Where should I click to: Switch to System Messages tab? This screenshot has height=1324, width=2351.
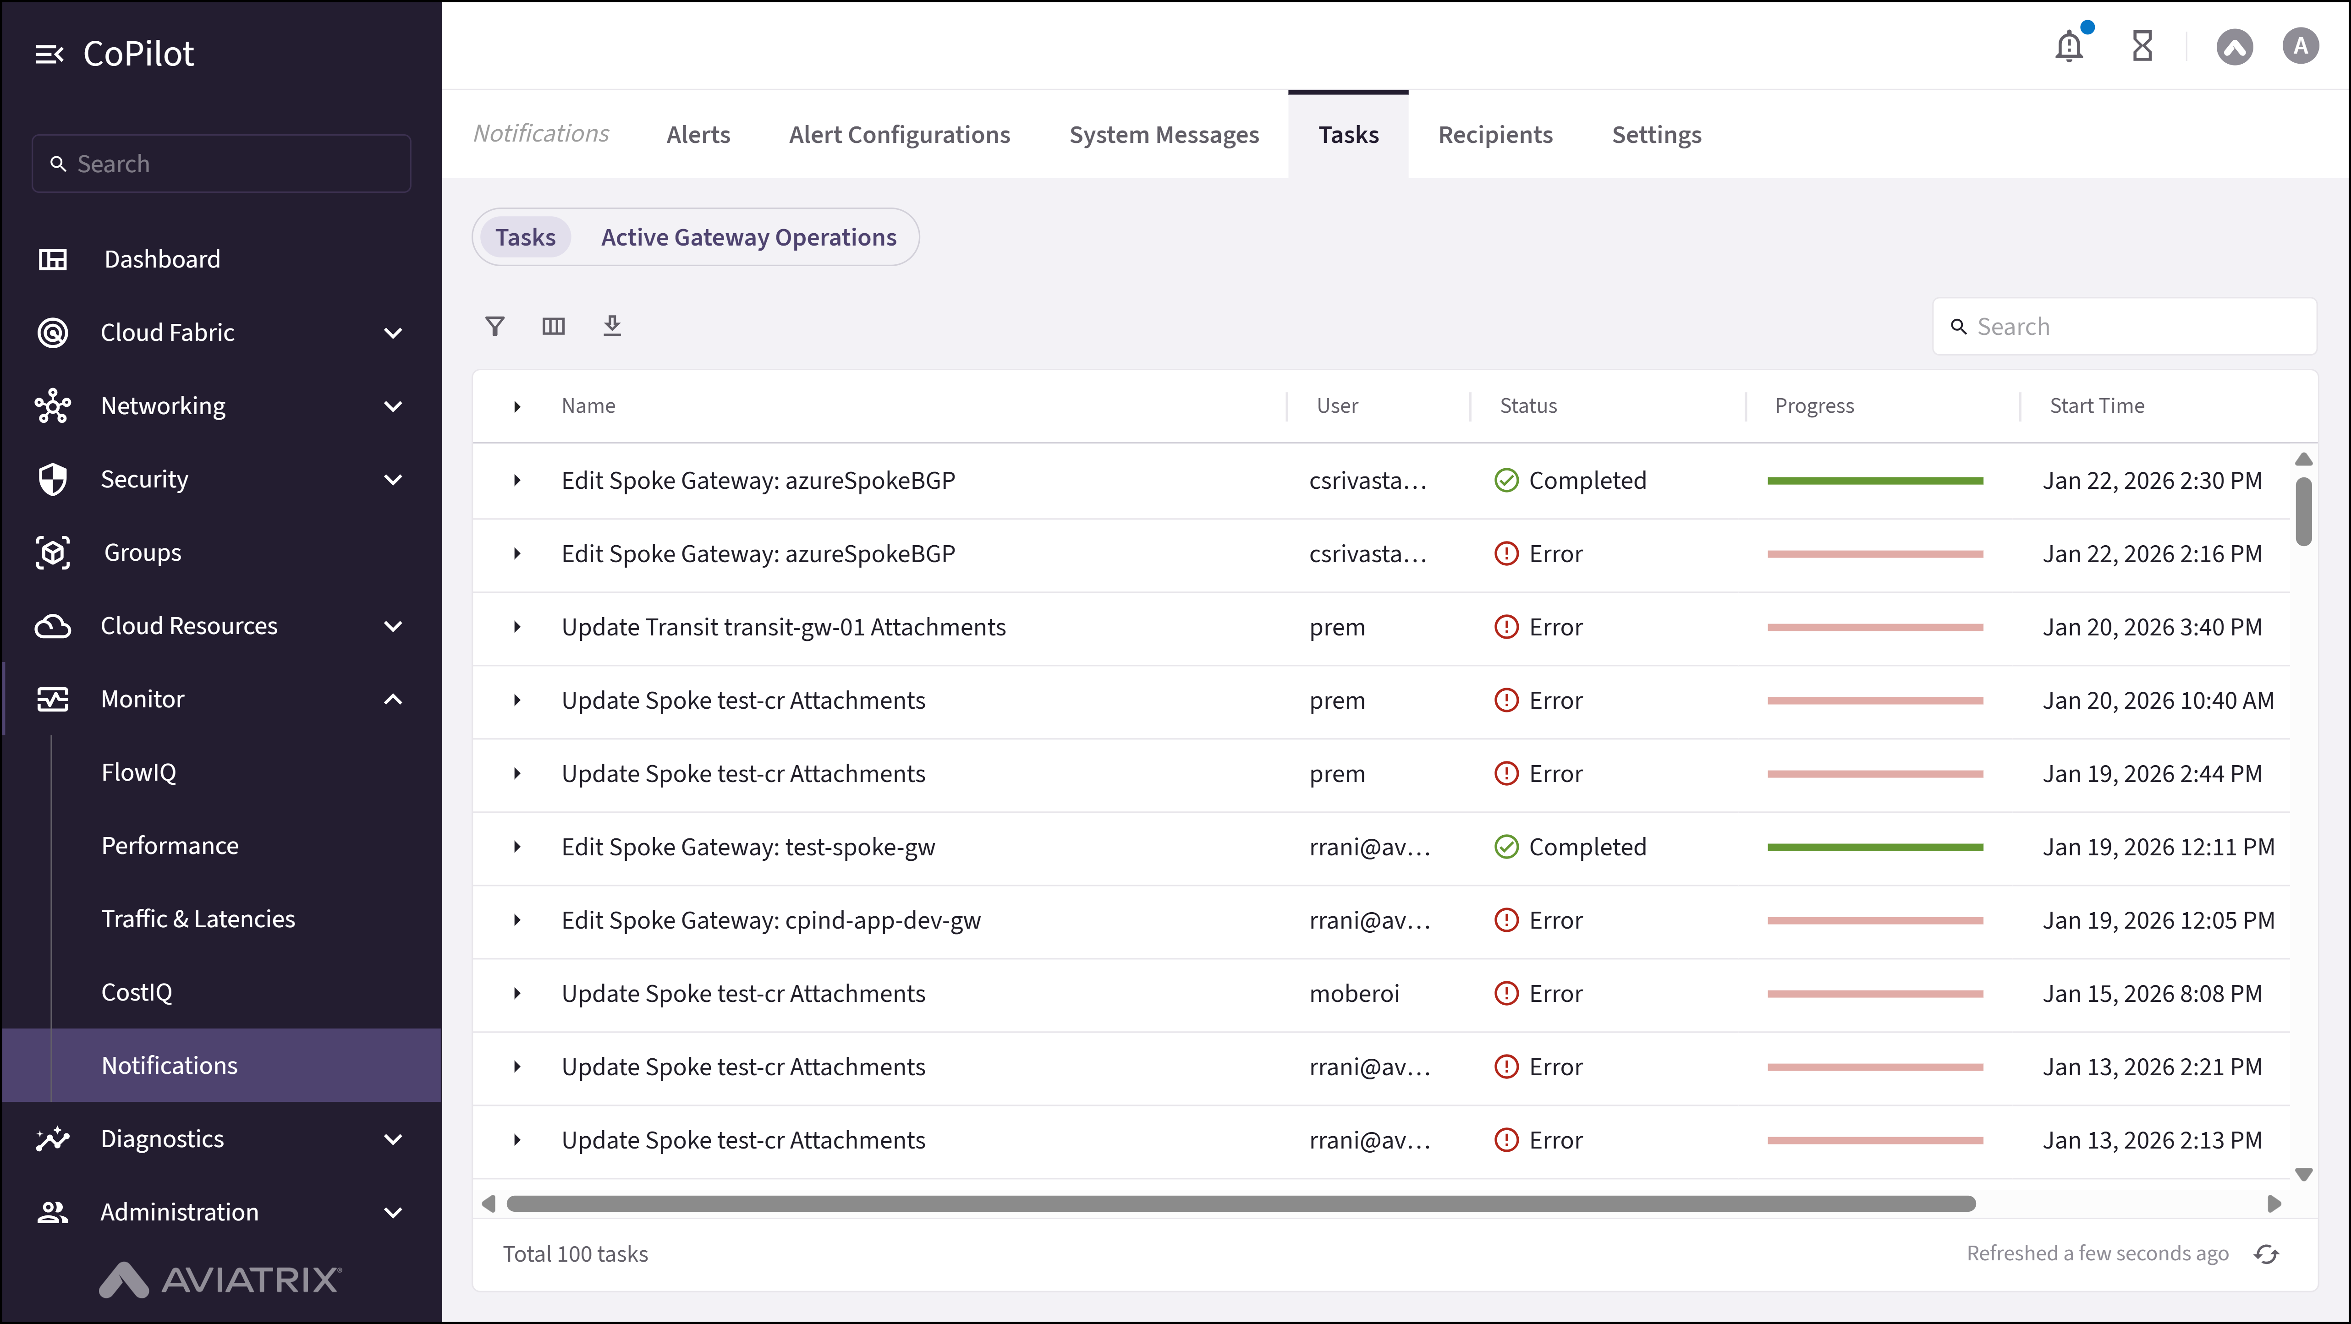point(1164,135)
